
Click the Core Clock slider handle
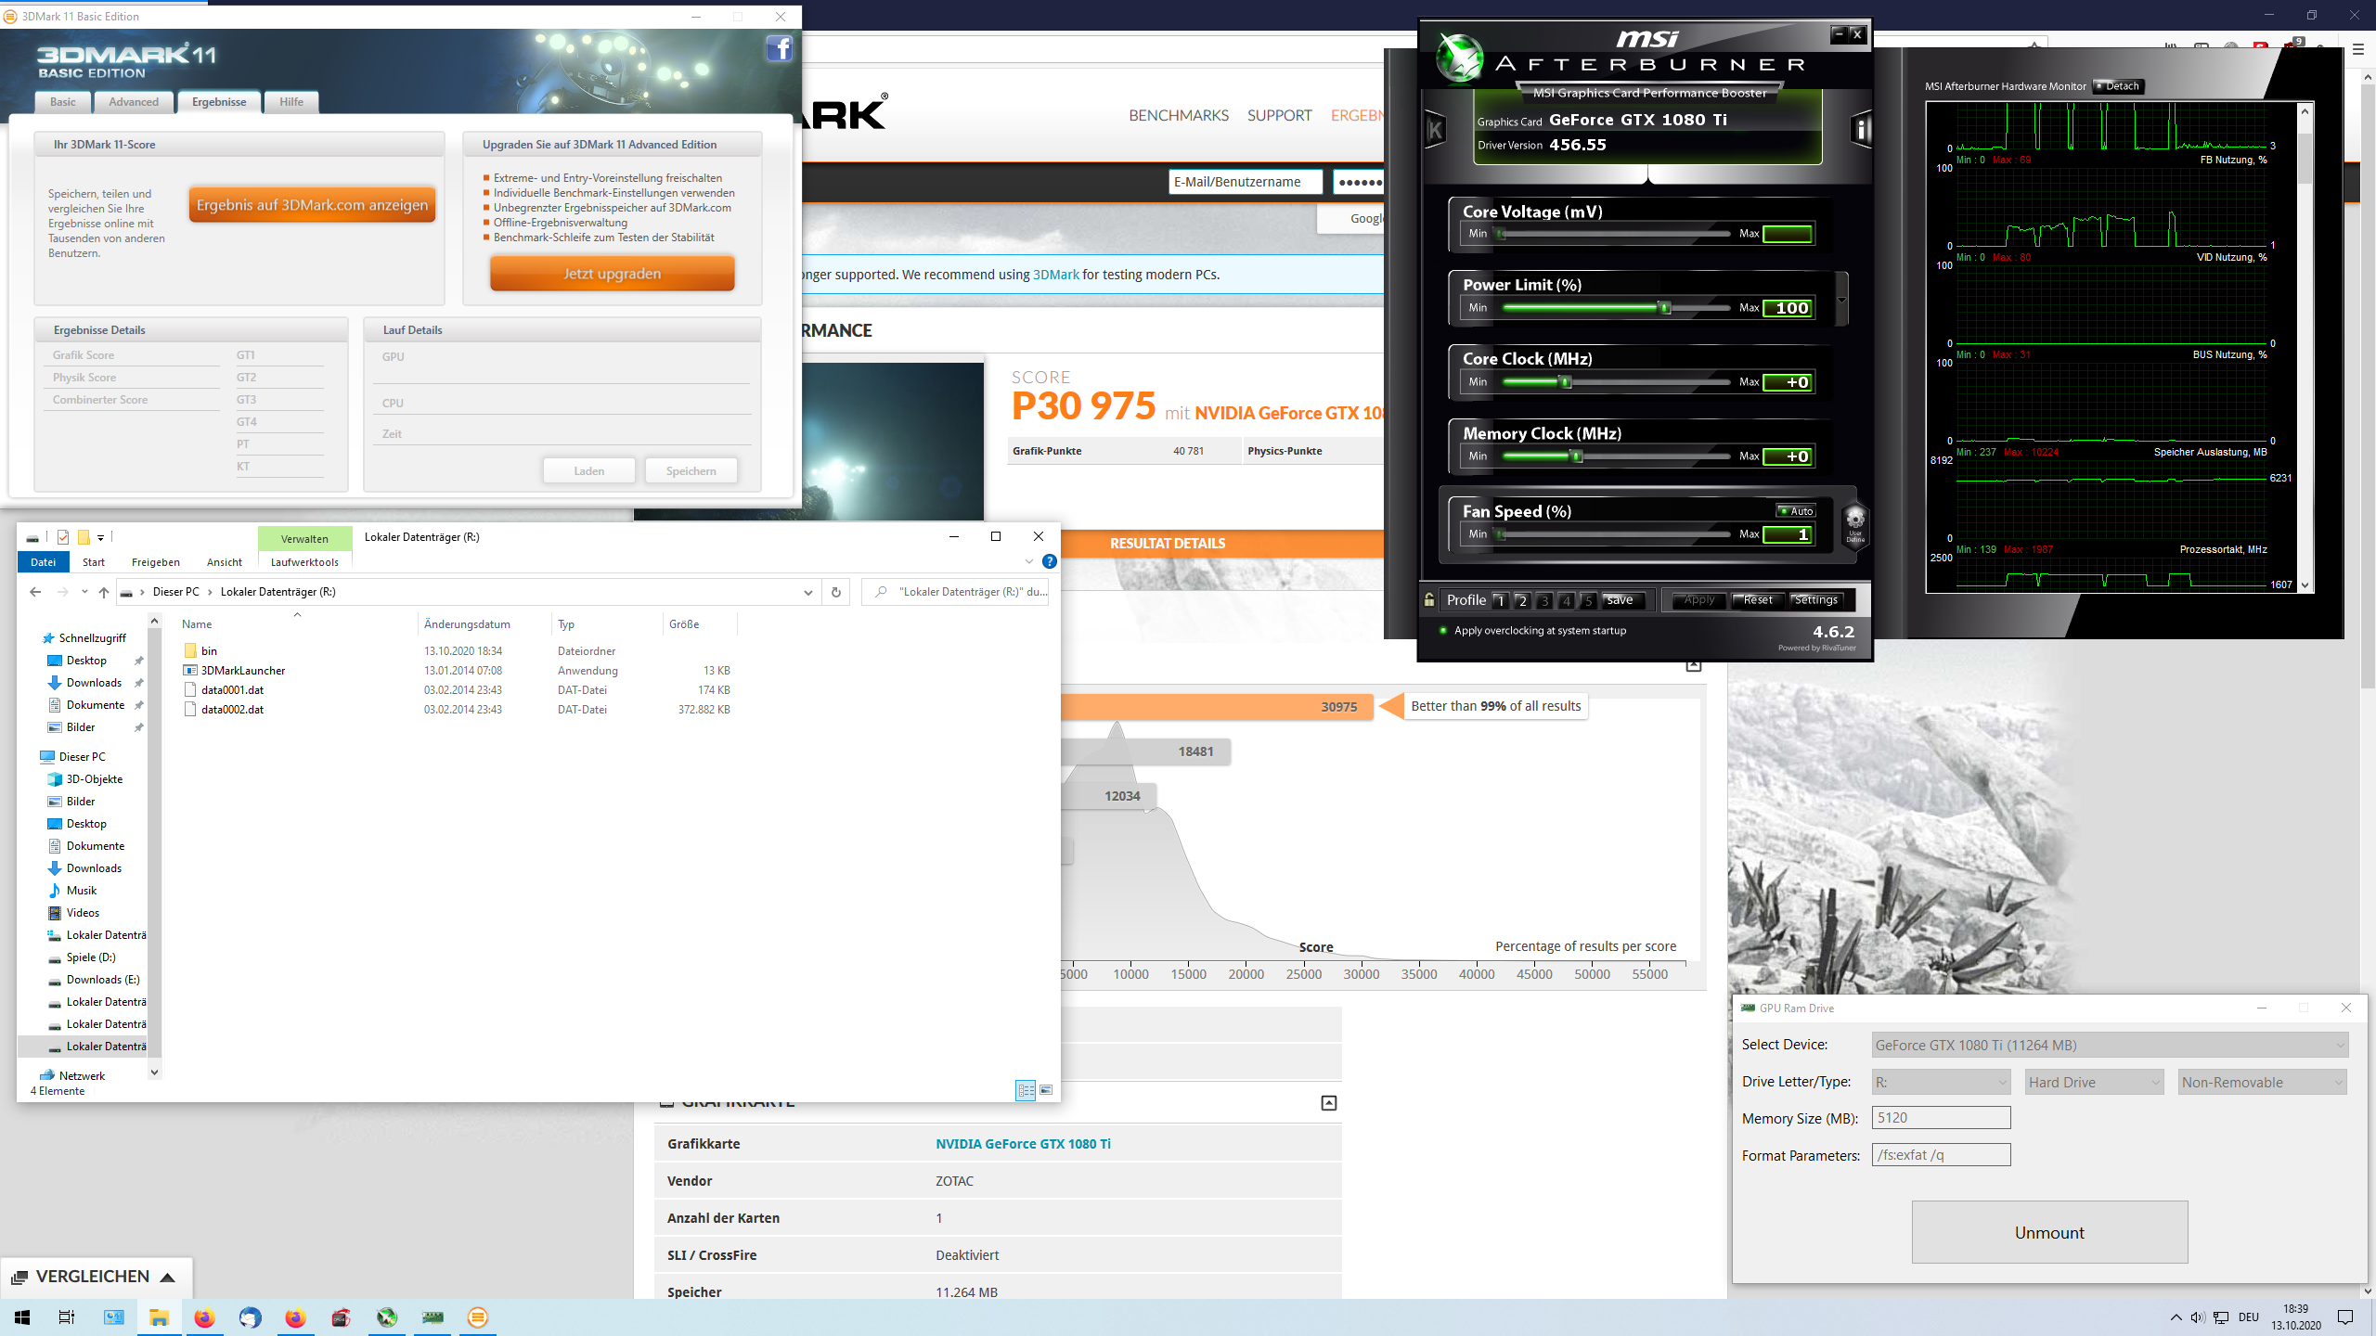point(1566,382)
